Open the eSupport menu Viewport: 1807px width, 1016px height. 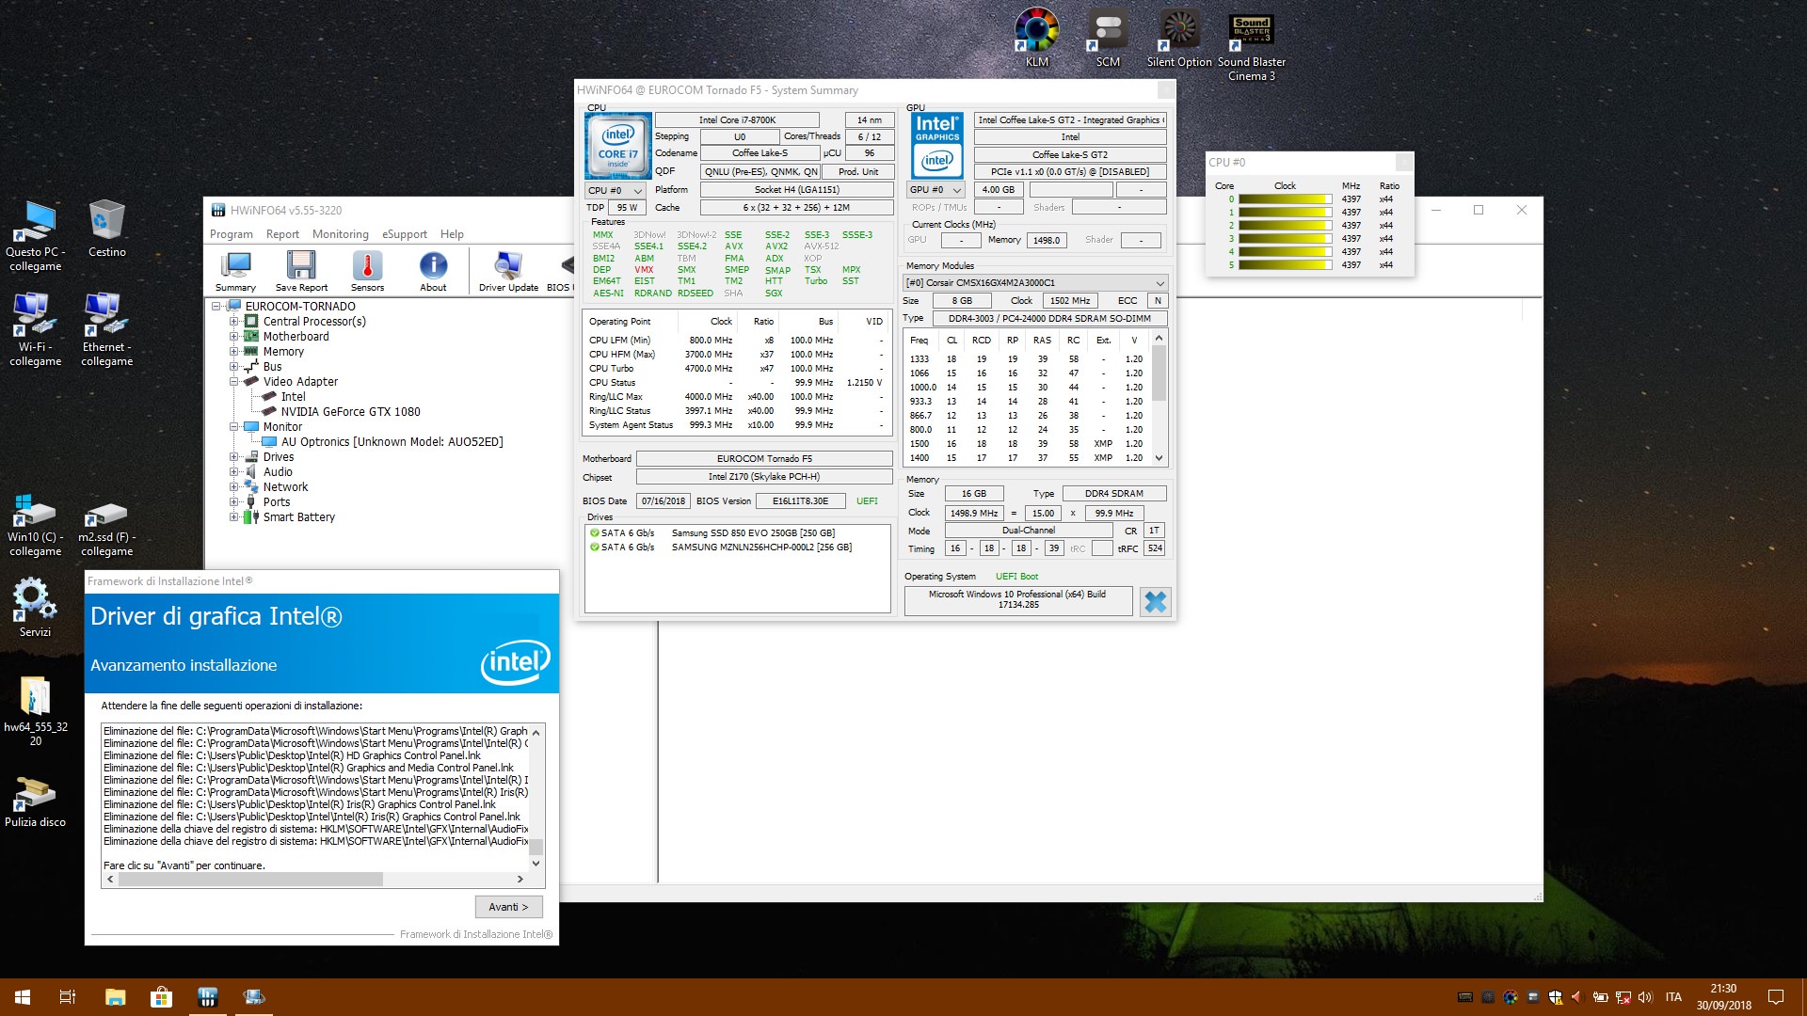404,234
